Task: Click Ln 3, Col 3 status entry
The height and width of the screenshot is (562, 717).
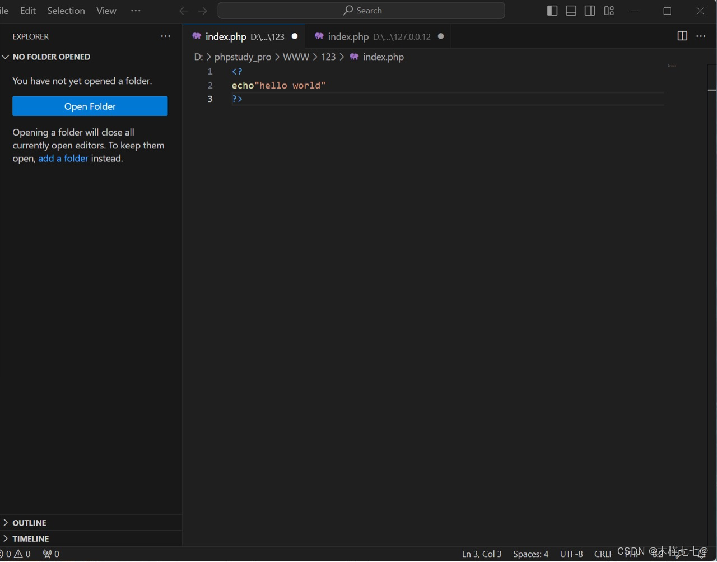Action: pyautogui.click(x=482, y=554)
